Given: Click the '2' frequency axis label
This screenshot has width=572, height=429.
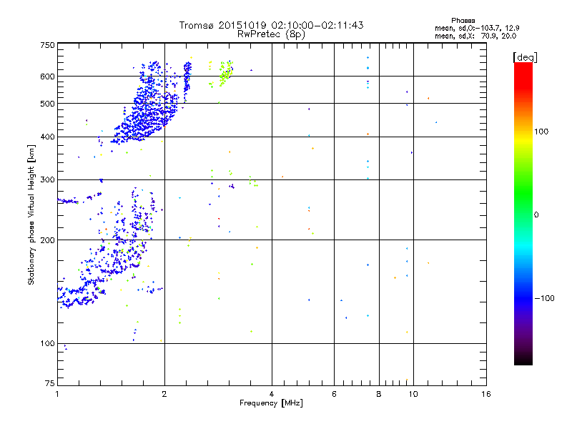Looking at the screenshot, I should pyautogui.click(x=164, y=394).
